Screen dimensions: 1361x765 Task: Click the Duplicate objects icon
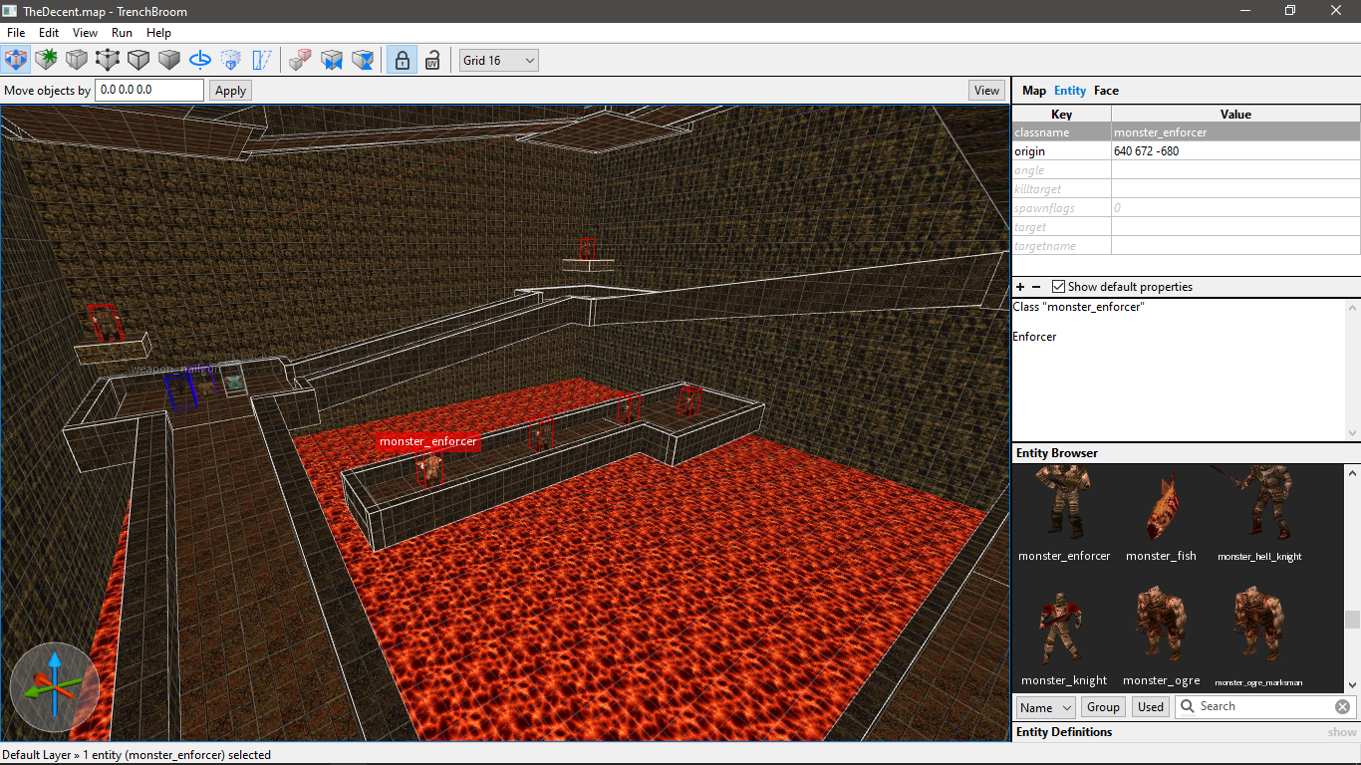[x=300, y=60]
